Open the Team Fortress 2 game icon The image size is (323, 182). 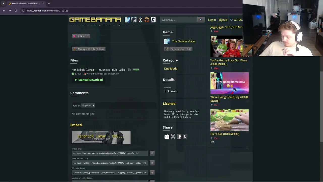click(147, 20)
